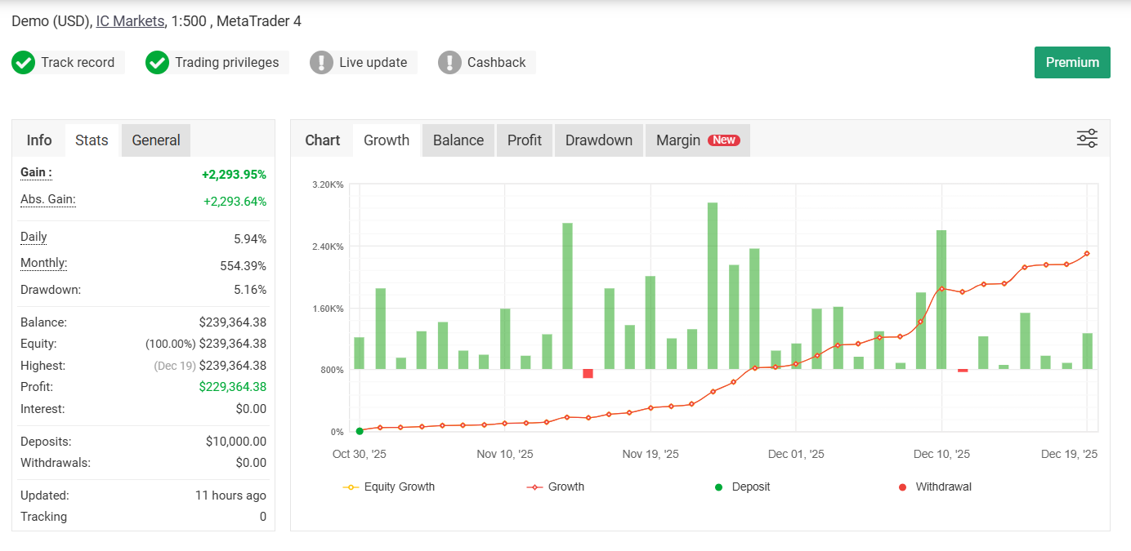Switch to the Balance chart tab

click(458, 140)
